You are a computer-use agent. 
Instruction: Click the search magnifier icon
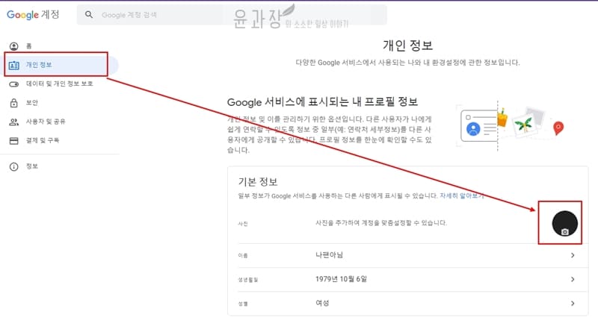point(90,15)
